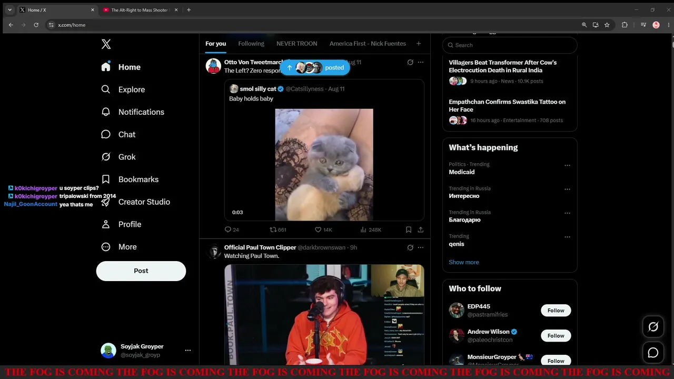Image resolution: width=674 pixels, height=379 pixels.
Task: Open Grok from the sidebar
Action: tap(118, 157)
